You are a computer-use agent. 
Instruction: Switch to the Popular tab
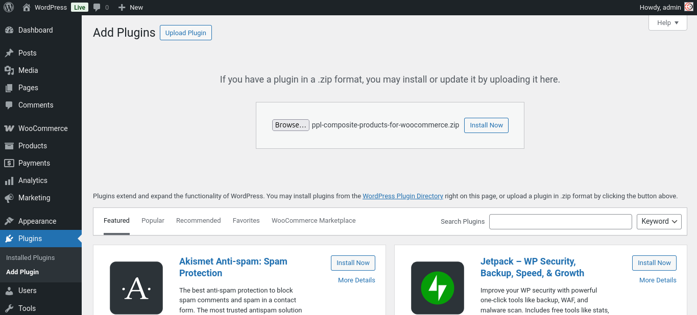click(x=153, y=220)
